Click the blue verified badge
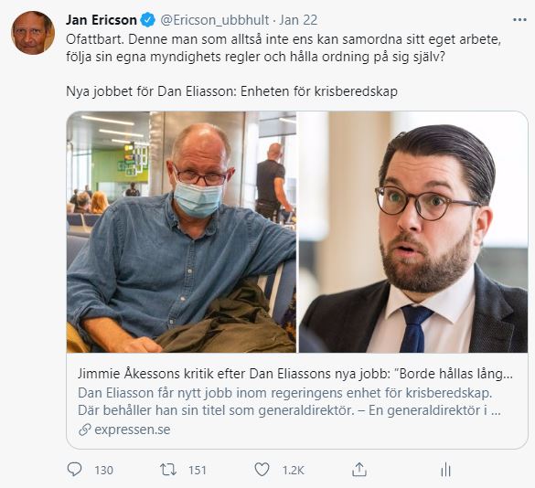535x488 pixels. (148, 20)
